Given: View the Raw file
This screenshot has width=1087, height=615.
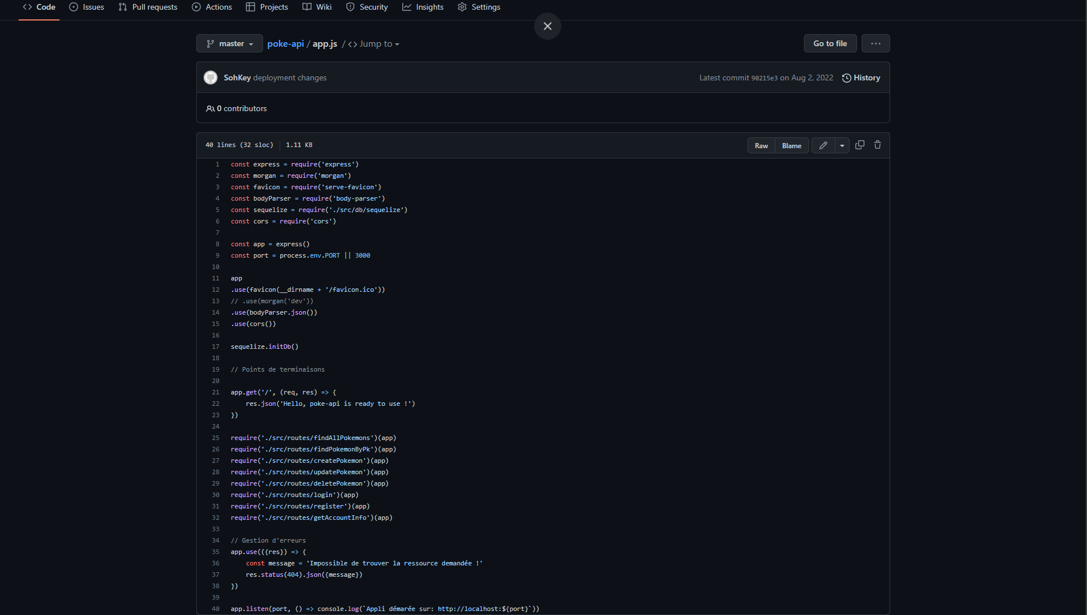Looking at the screenshot, I should point(761,145).
